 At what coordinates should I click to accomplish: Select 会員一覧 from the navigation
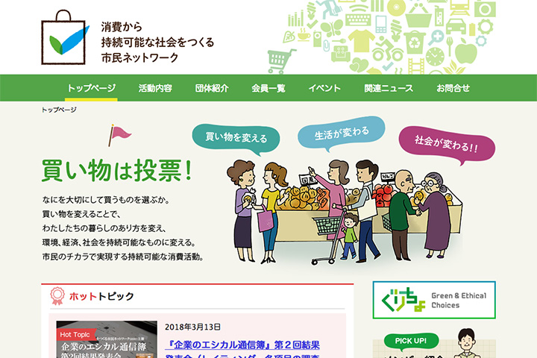pyautogui.click(x=268, y=89)
